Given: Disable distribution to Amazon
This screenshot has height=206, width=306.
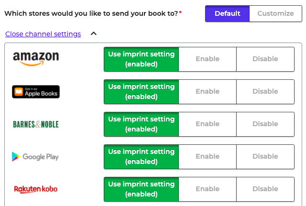Looking at the screenshot, I should click(265, 59).
